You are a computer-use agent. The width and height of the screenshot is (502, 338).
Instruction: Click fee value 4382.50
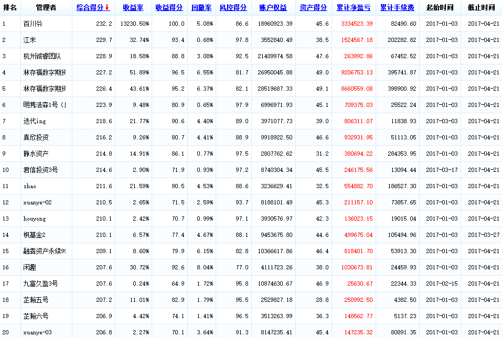click(405, 300)
